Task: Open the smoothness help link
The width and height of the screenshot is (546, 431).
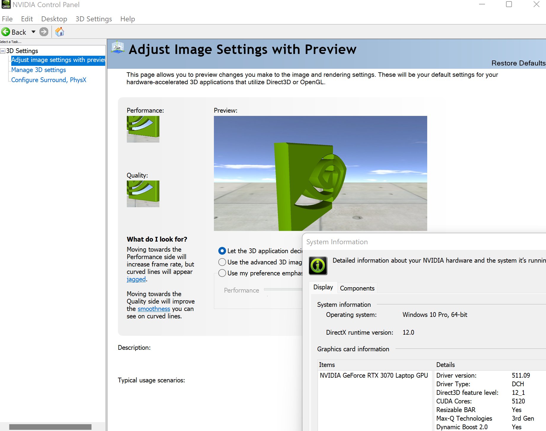Action: coord(154,309)
